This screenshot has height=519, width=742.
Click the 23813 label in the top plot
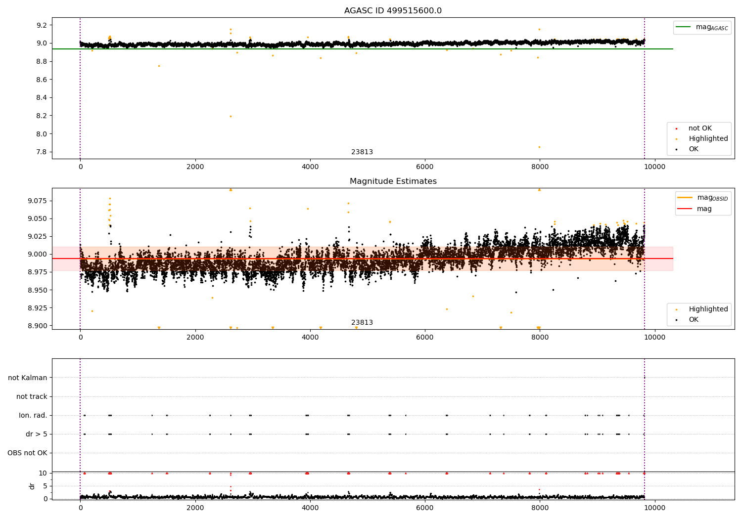point(362,152)
